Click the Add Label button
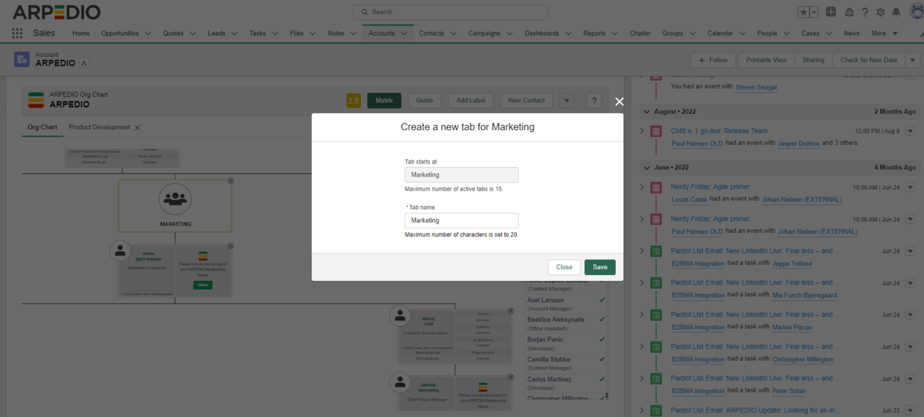Screen dimensions: 924x417 point(471,101)
